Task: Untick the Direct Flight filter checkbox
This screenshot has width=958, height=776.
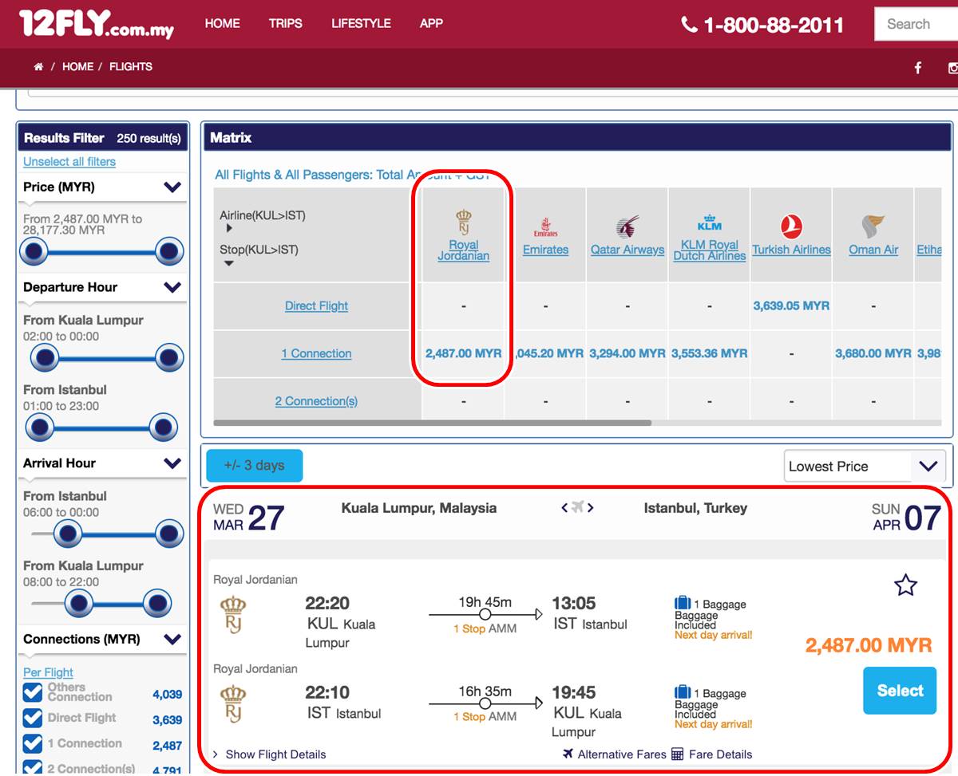Action: point(33,718)
